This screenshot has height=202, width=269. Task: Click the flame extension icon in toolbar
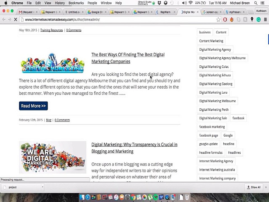point(232,20)
